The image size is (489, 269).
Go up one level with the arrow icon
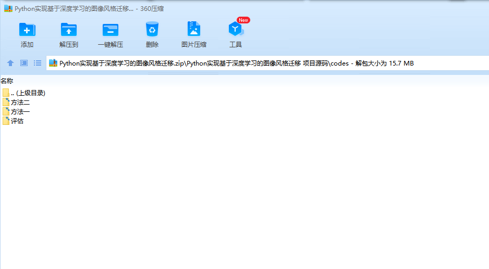click(10, 63)
